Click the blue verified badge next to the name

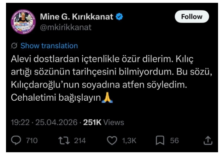click(119, 17)
